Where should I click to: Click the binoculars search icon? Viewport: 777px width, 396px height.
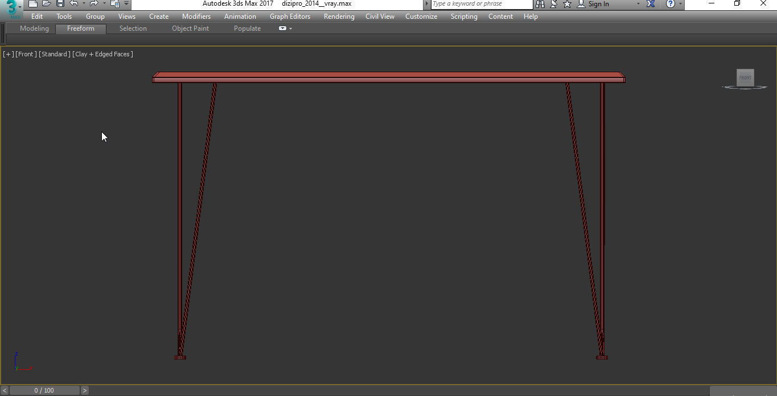[540, 4]
